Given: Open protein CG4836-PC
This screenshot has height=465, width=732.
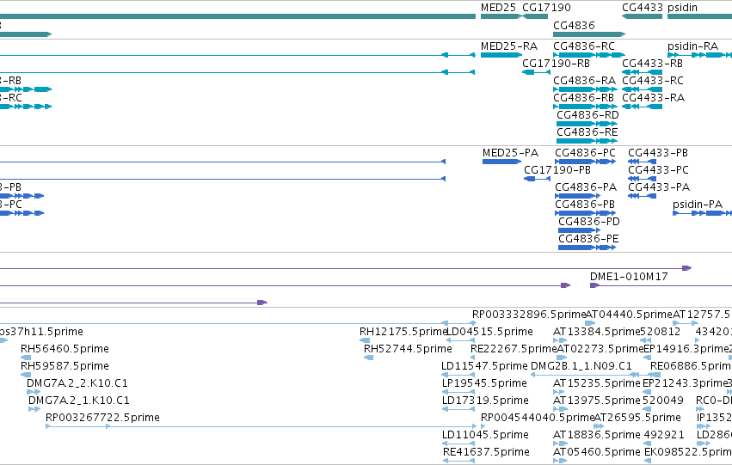Looking at the screenshot, I should 586,153.
